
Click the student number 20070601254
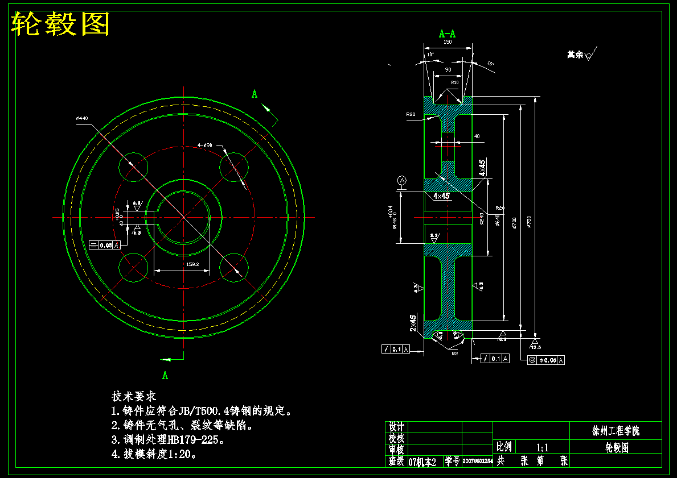pos(478,461)
